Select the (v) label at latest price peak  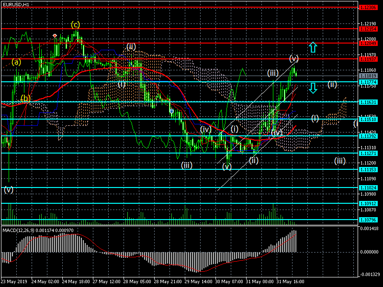click(x=294, y=58)
